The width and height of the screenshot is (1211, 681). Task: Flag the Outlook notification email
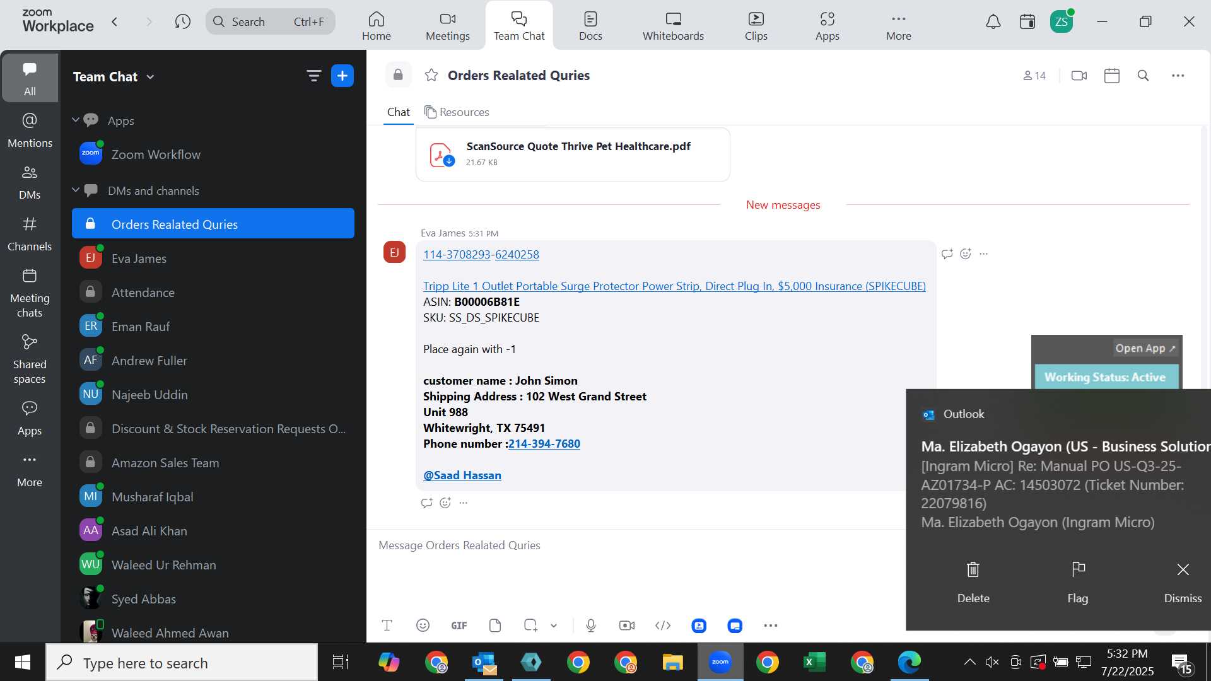pos(1078,582)
